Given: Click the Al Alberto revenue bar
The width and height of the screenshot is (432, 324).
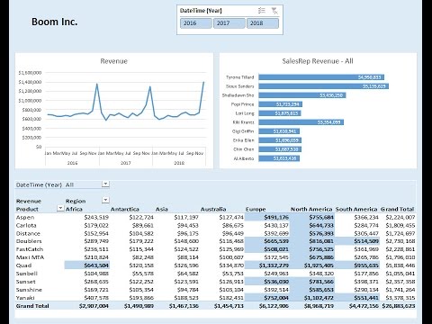Looking at the screenshot, I should tap(279, 158).
